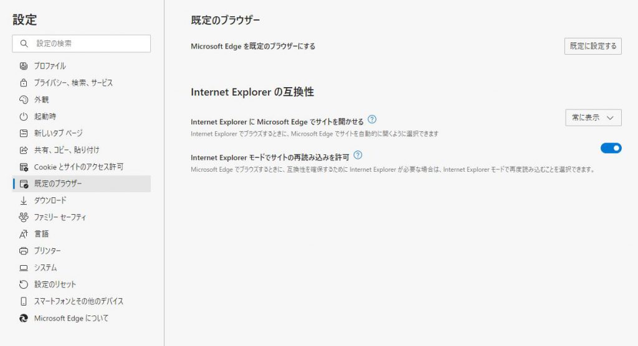Image resolution: width=638 pixels, height=346 pixels.
Task: Open Microsoft Edge について page
Action: point(82,319)
